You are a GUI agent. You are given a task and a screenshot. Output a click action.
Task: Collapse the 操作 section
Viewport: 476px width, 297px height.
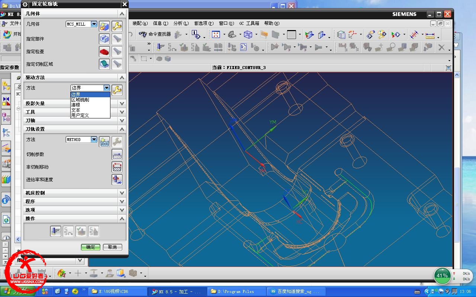[122, 219]
